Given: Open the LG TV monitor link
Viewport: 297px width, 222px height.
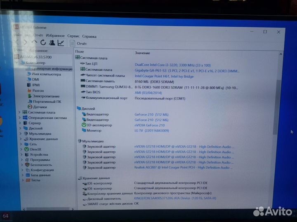Looking at the screenshot, I should tap(151, 130).
